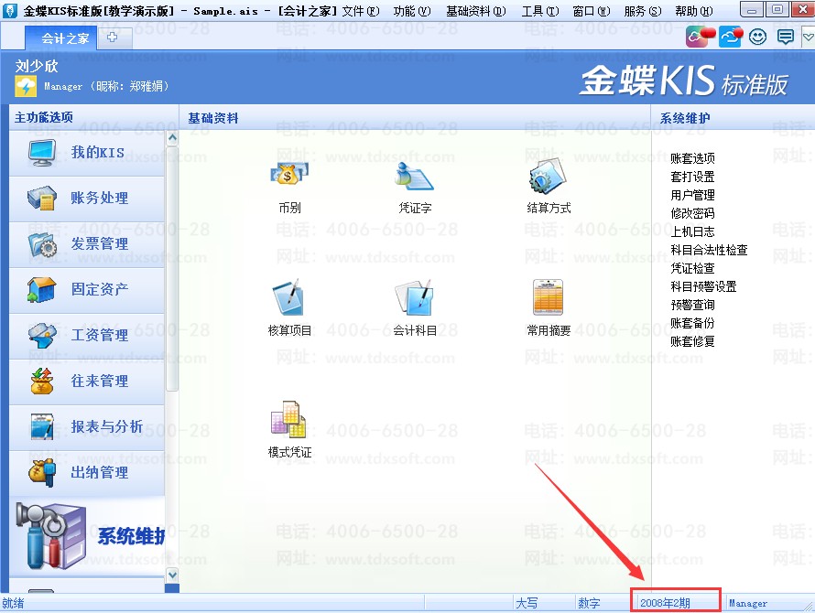Click the 账套备份 link
The width and height of the screenshot is (815, 613).
pos(692,323)
